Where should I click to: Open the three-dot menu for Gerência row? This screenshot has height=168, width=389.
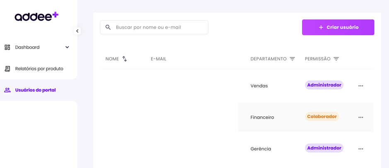pyautogui.click(x=361, y=149)
